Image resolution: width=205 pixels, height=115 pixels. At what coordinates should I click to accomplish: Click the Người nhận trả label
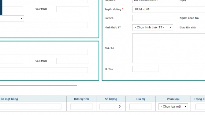[x=189, y=18]
